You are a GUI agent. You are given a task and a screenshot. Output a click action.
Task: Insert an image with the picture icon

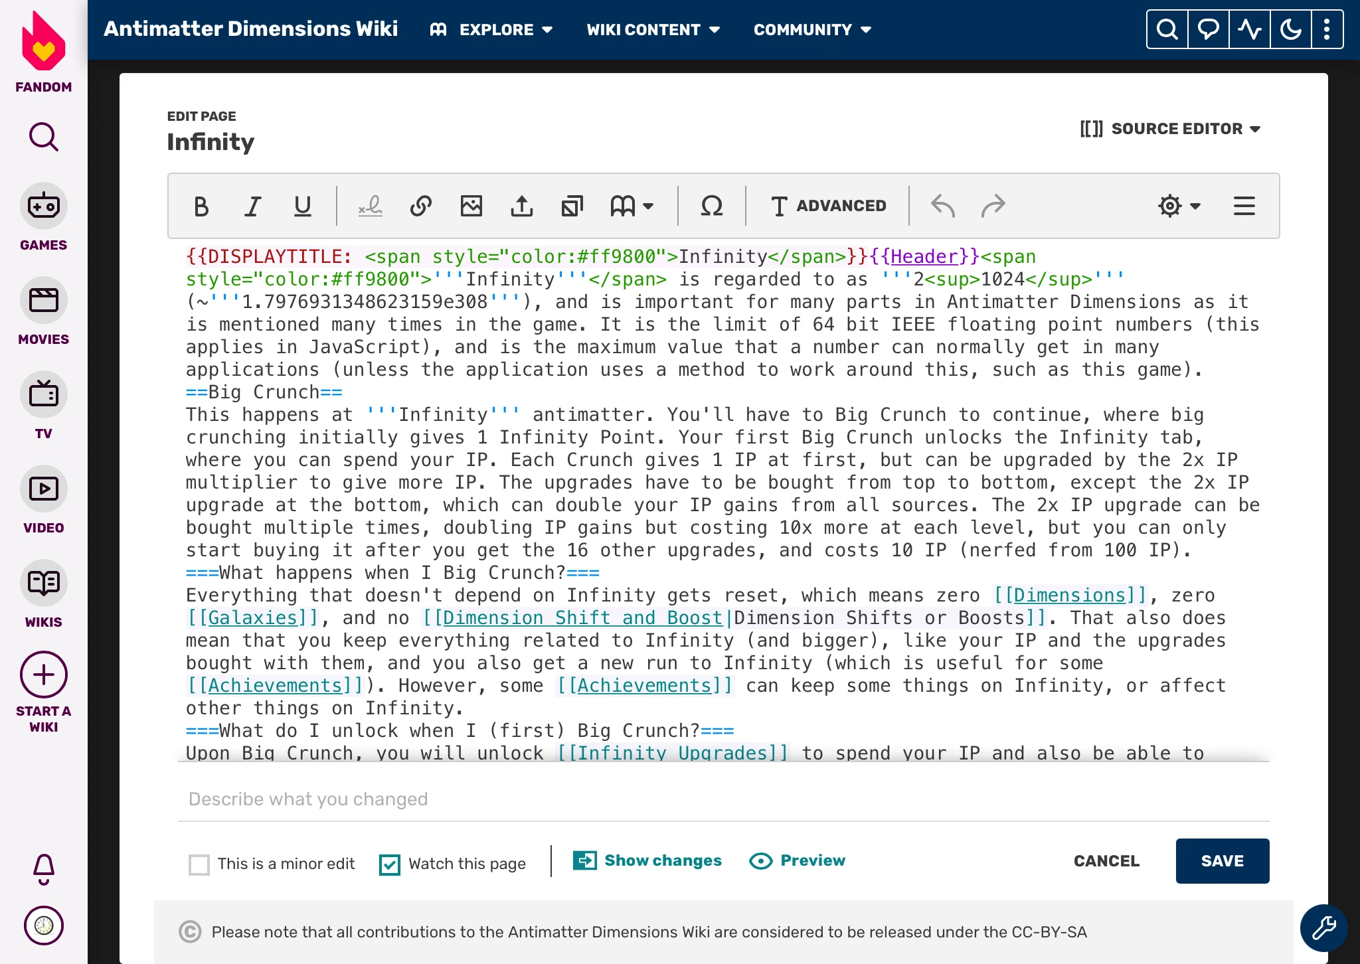471,206
